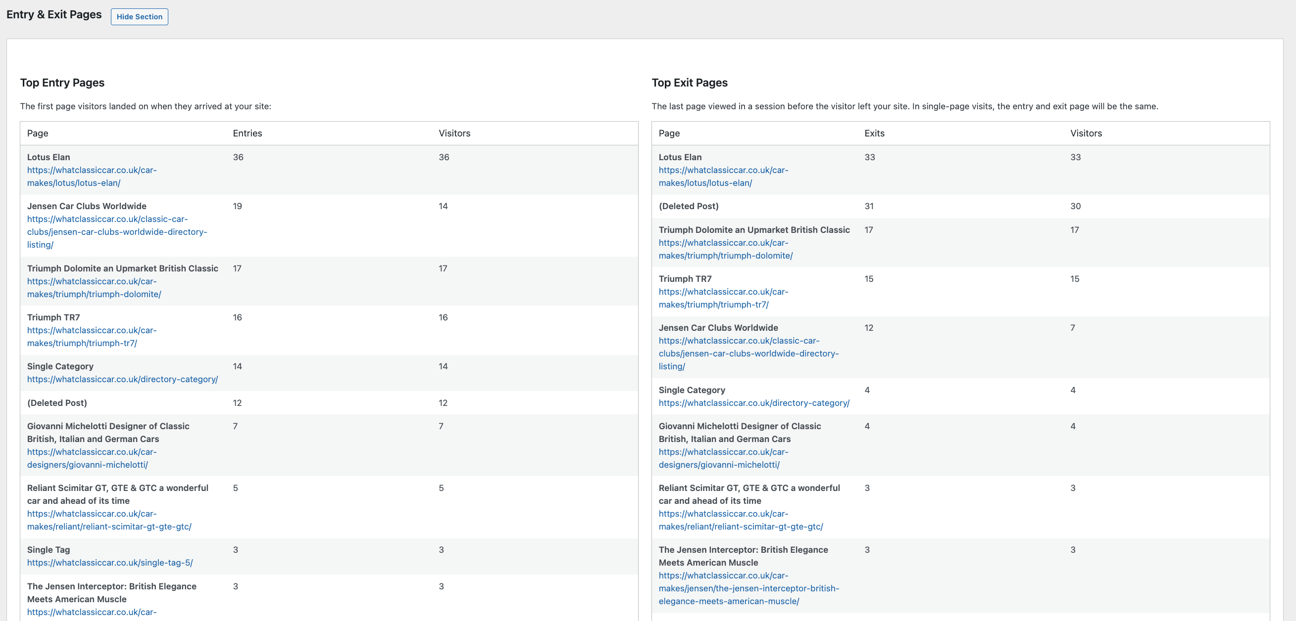This screenshot has width=1296, height=621.
Task: Click the Exits column header
Action: (874, 133)
